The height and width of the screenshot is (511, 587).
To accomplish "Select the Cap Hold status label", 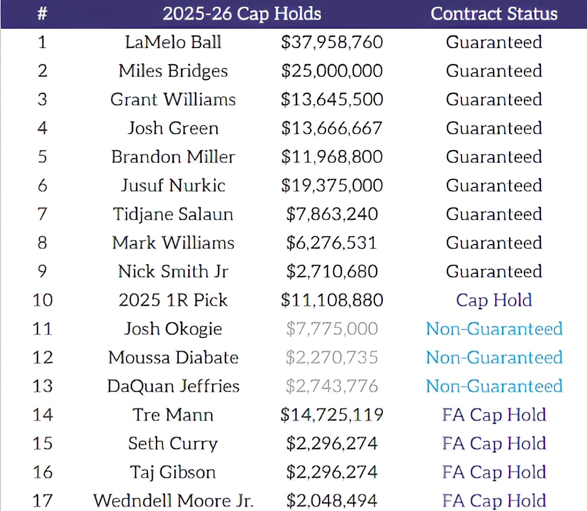I will click(494, 300).
